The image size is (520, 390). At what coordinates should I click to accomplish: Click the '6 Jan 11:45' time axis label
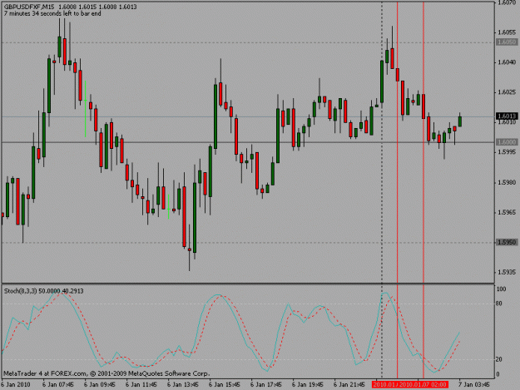(x=141, y=384)
